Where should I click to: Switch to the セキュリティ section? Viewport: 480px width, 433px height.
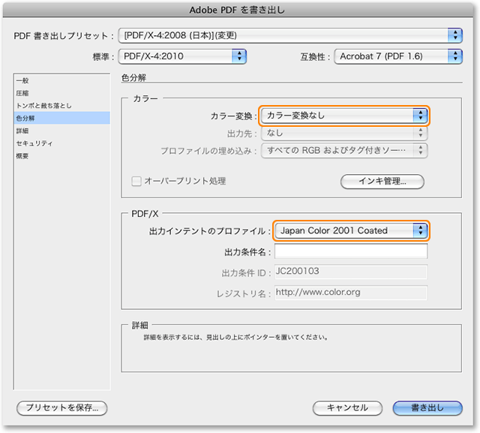(34, 143)
